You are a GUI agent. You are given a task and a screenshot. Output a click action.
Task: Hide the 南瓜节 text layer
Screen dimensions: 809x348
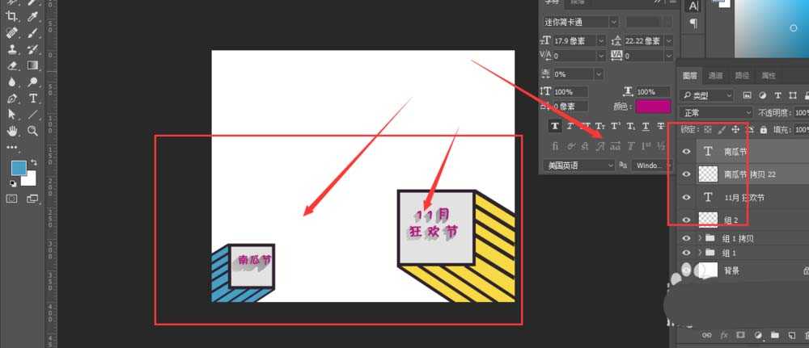tap(686, 151)
